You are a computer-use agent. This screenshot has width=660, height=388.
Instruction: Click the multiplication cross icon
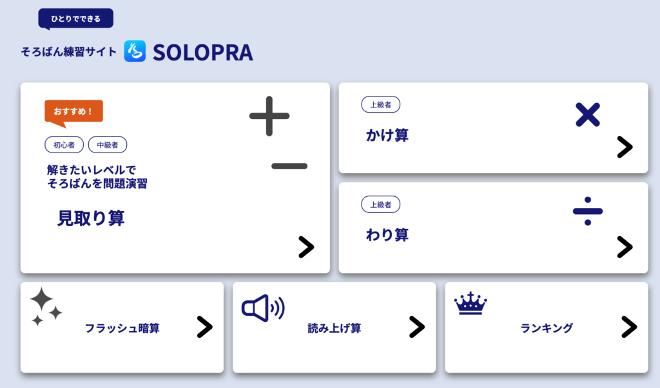point(587,115)
